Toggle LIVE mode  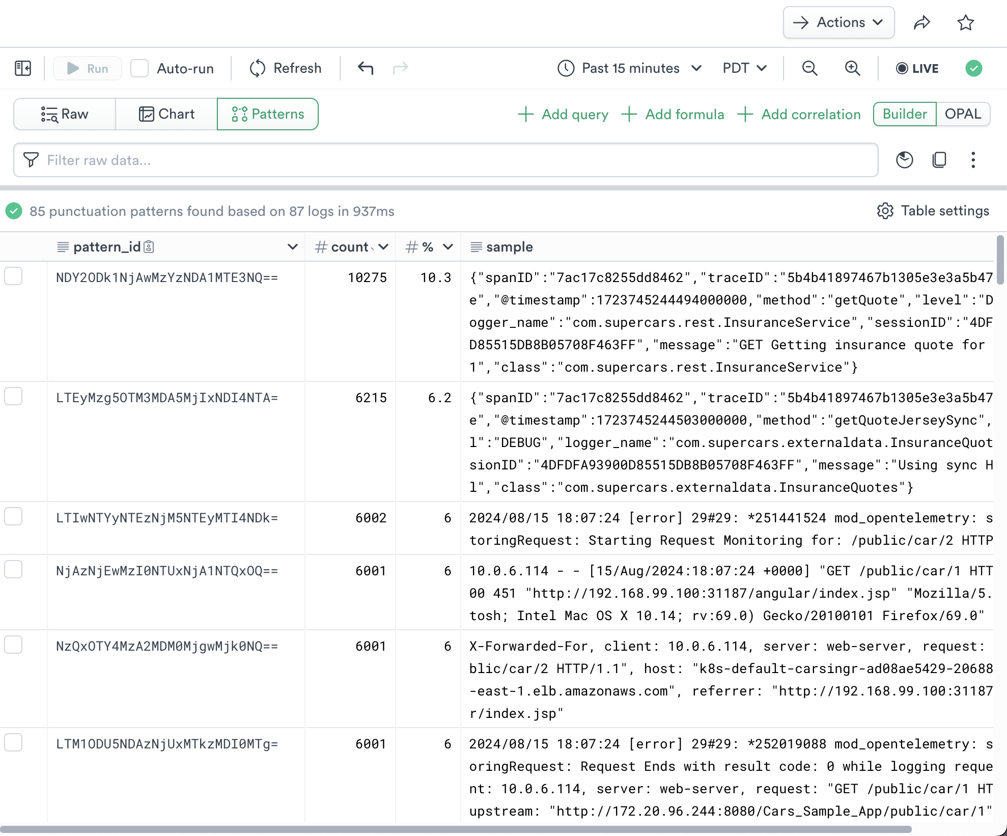917,68
